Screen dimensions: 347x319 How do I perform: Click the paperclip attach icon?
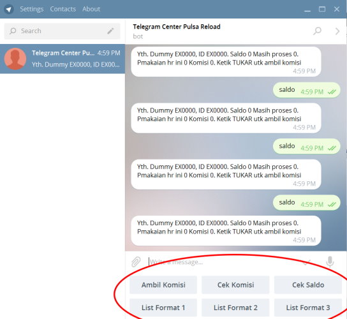[x=136, y=262]
